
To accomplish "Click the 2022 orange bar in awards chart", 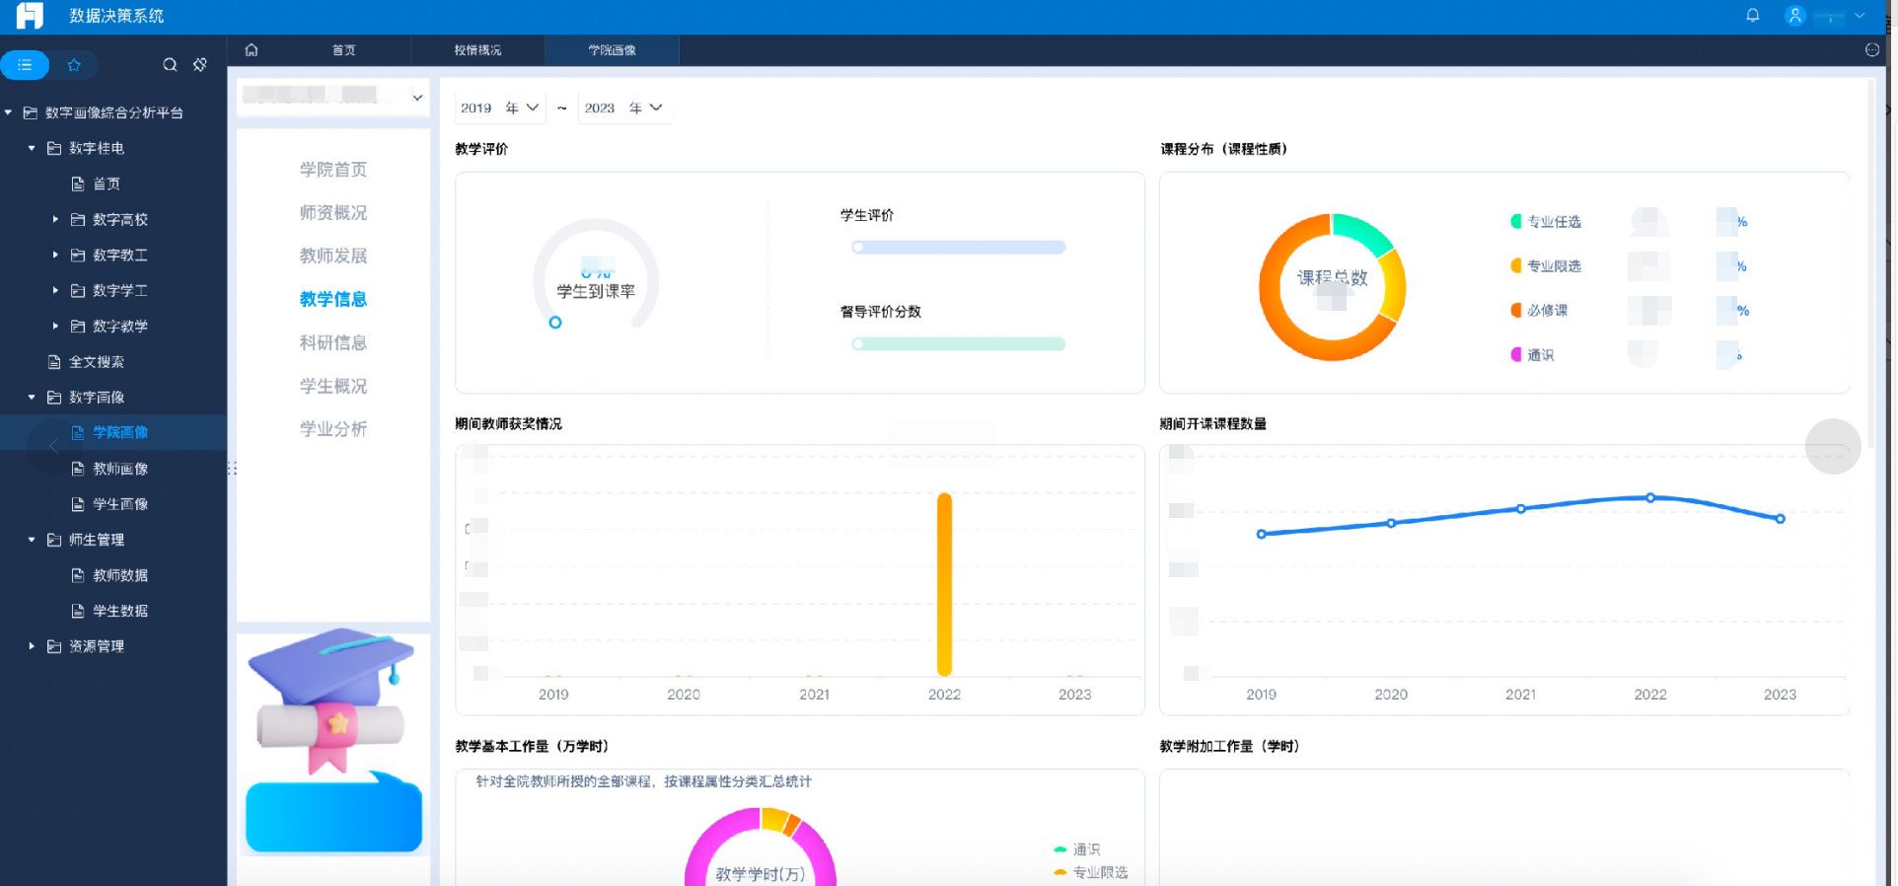I will tap(944, 584).
